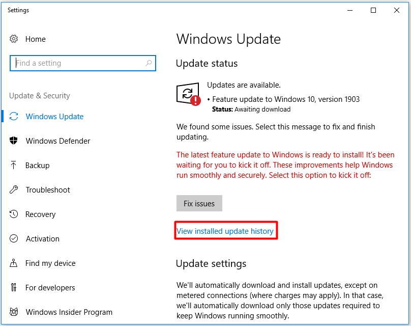Minimize the Settings window
This screenshot has width=411, height=326.
tap(350, 10)
